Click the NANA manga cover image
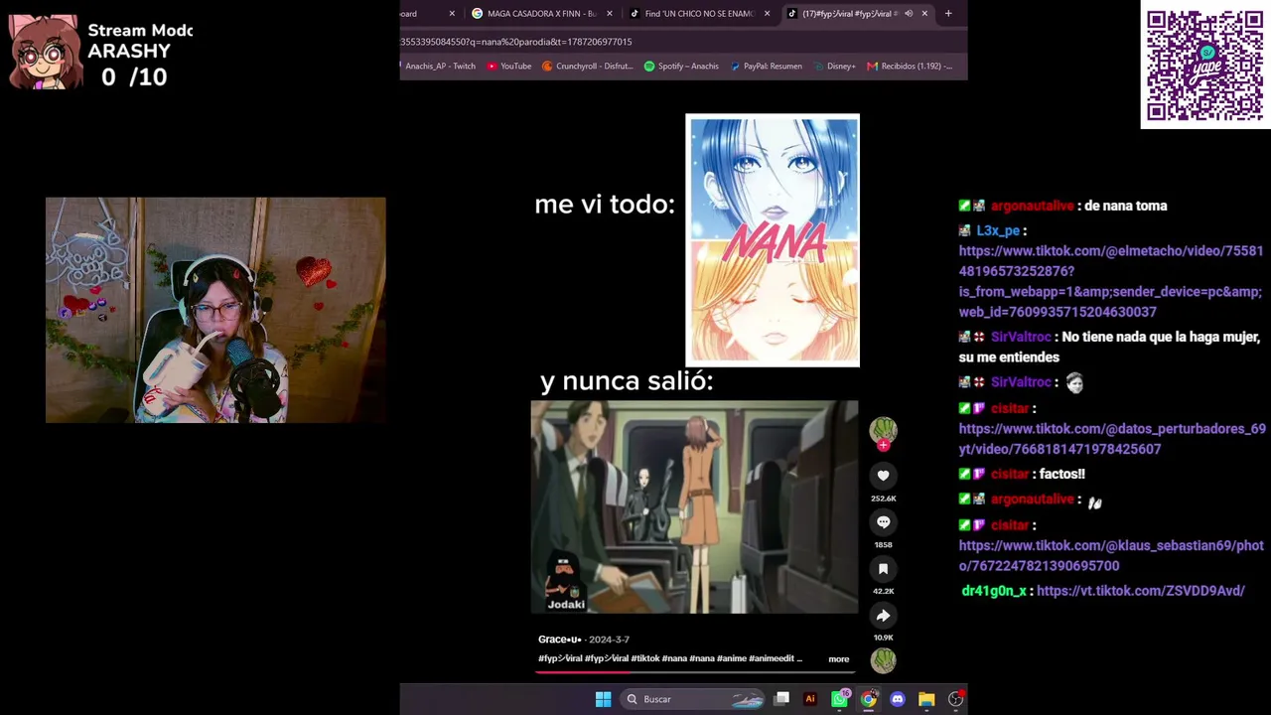 [x=773, y=240]
